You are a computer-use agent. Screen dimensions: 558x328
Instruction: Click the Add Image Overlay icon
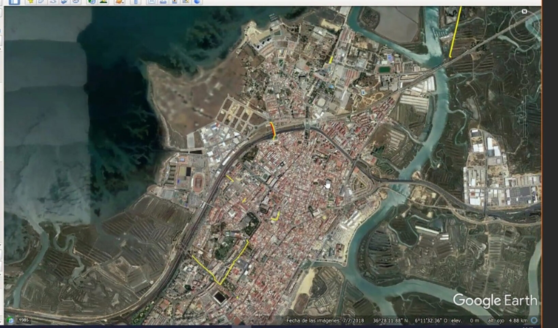coord(64,2)
